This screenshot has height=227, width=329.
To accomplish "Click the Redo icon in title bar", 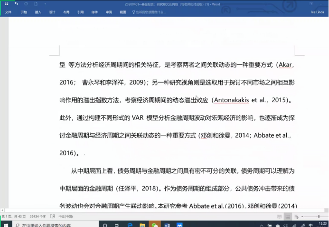I will (26, 4).
